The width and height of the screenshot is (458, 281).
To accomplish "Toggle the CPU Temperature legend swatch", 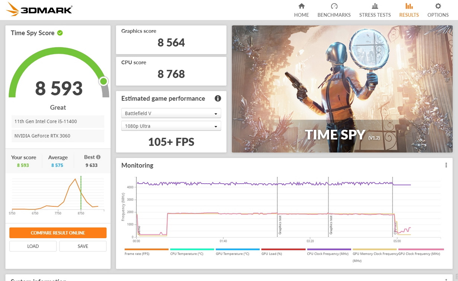I will [x=192, y=249].
